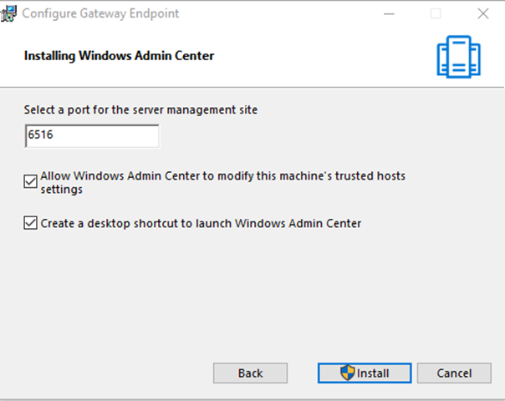Uncheck the modify trusted hosts settings checkbox
This screenshot has width=505, height=401.
(x=30, y=181)
